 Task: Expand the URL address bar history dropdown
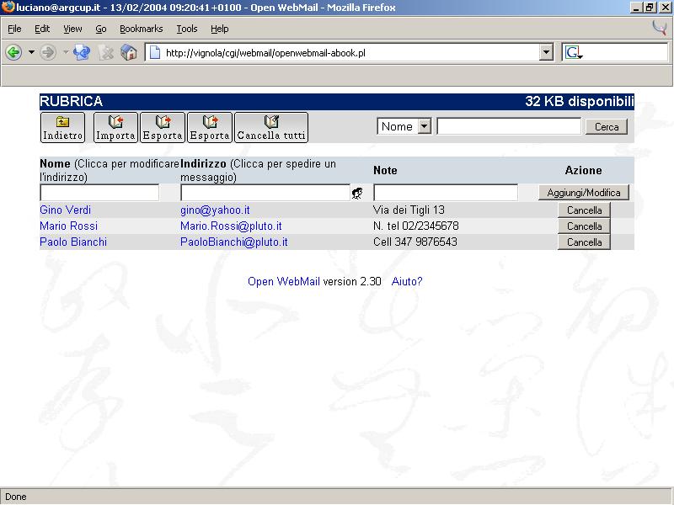coord(546,52)
